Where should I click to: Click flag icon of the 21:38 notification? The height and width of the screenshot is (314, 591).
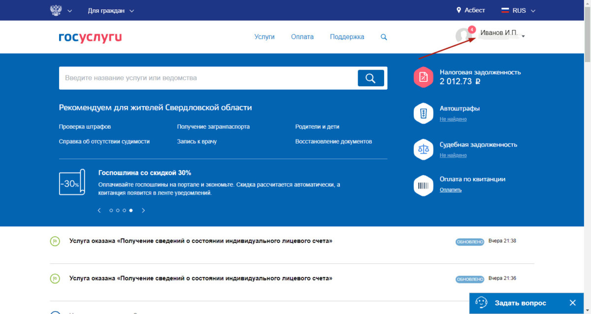(x=55, y=242)
